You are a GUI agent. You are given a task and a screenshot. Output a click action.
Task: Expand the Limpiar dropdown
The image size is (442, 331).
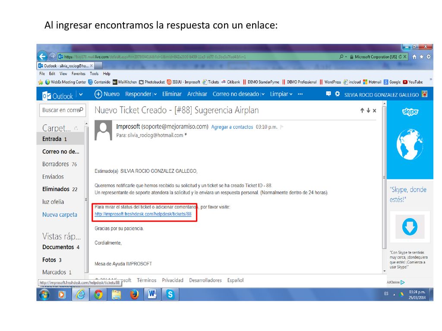[x=291, y=94]
